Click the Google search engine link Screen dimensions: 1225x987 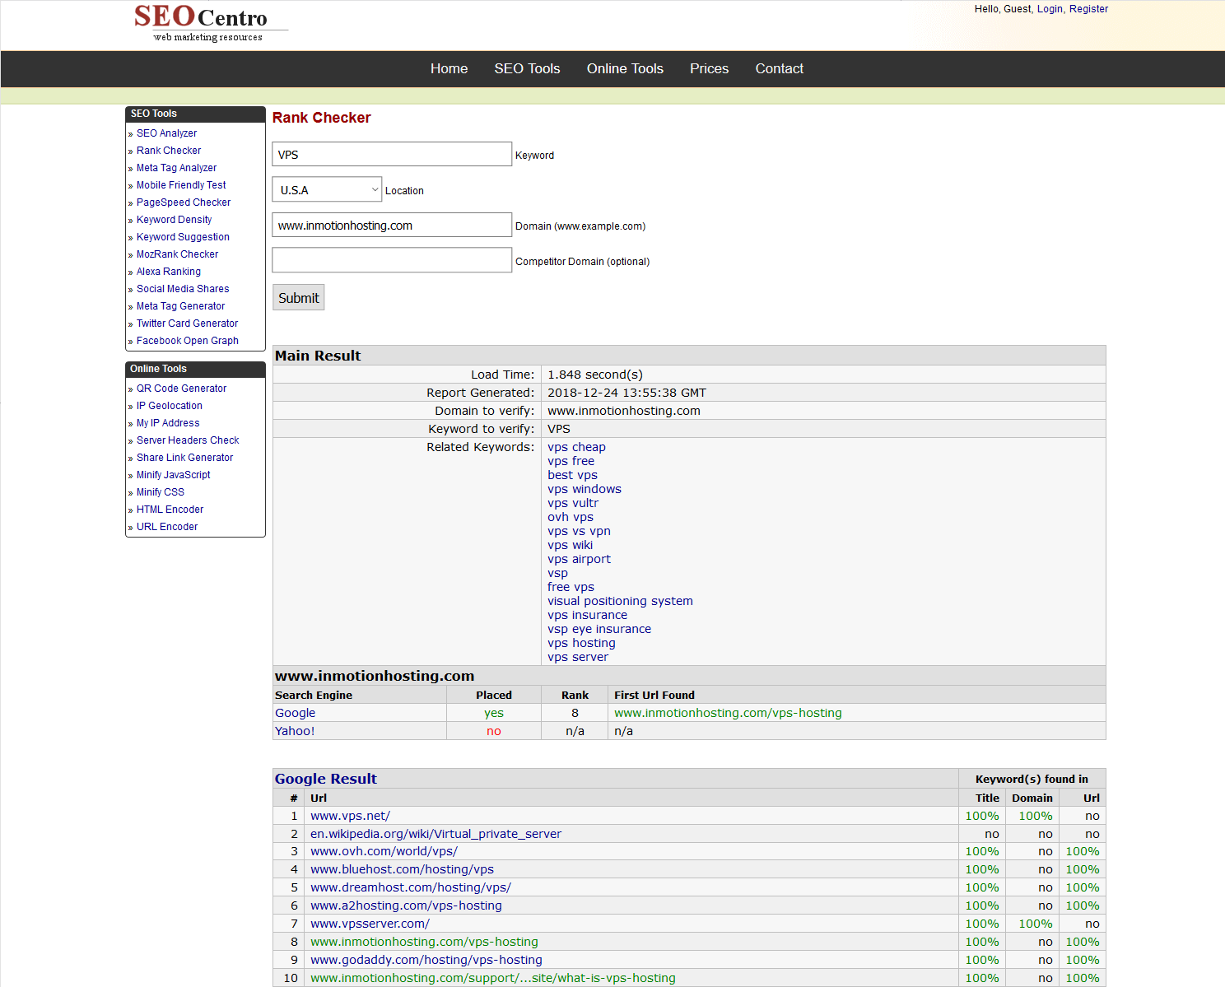coord(295,713)
